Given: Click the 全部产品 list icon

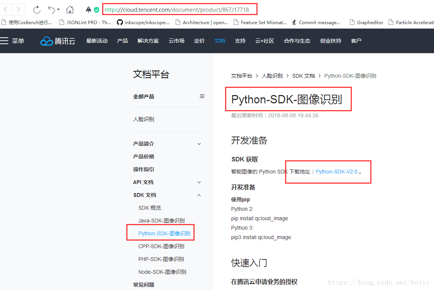Looking at the screenshot, I should [202, 96].
